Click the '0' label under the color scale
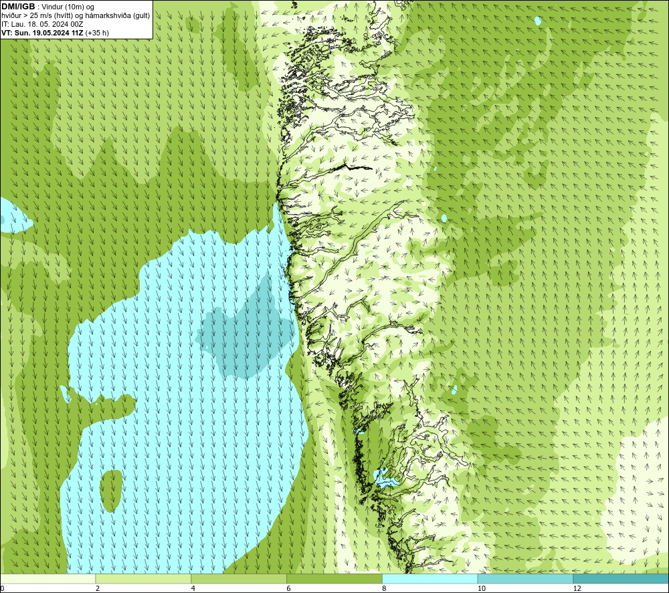The height and width of the screenshot is (593, 669). (x=2, y=588)
